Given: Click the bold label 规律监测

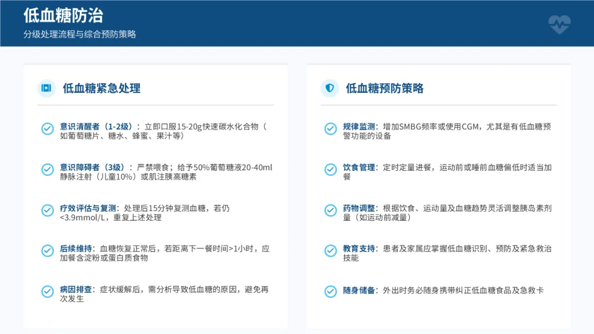Looking at the screenshot, I should point(359,127).
